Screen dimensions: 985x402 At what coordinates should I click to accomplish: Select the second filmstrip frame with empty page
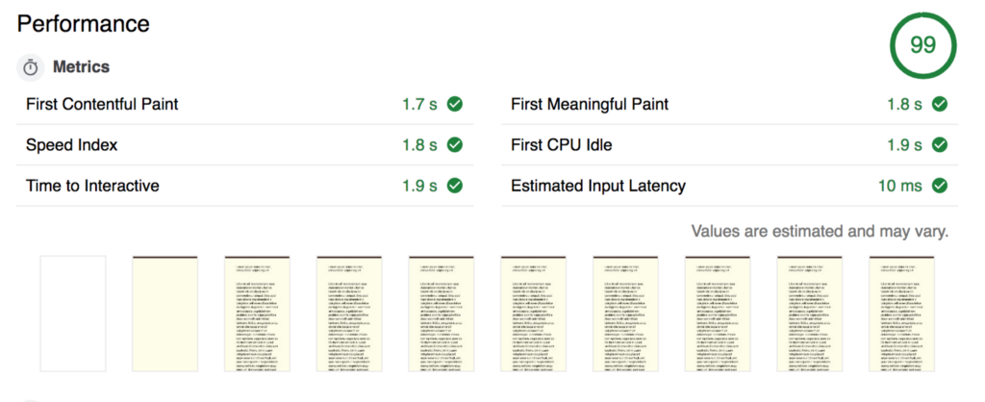coord(164,314)
